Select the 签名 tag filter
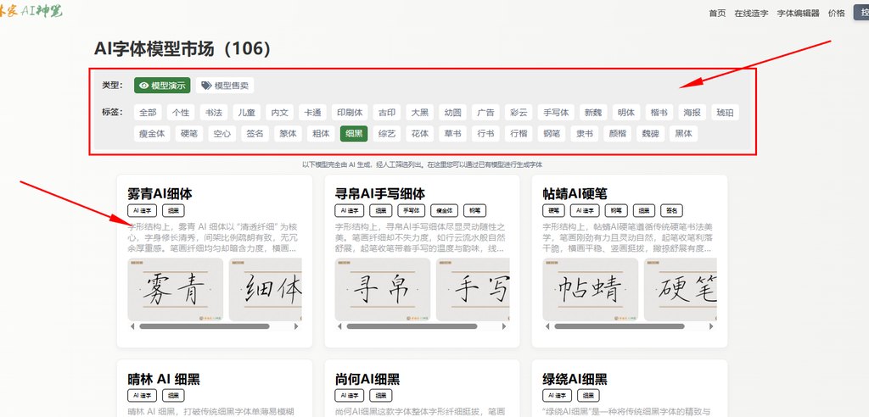869x417 pixels. (255, 133)
